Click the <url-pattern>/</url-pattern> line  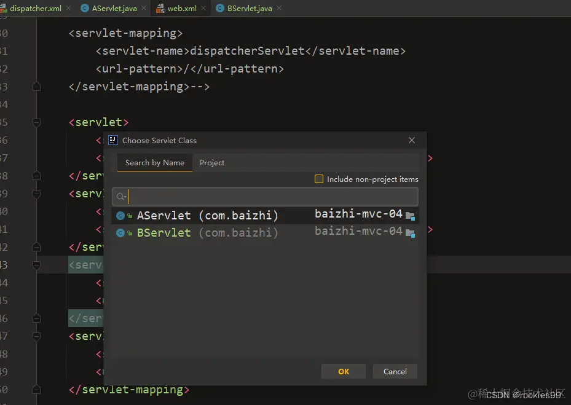189,69
